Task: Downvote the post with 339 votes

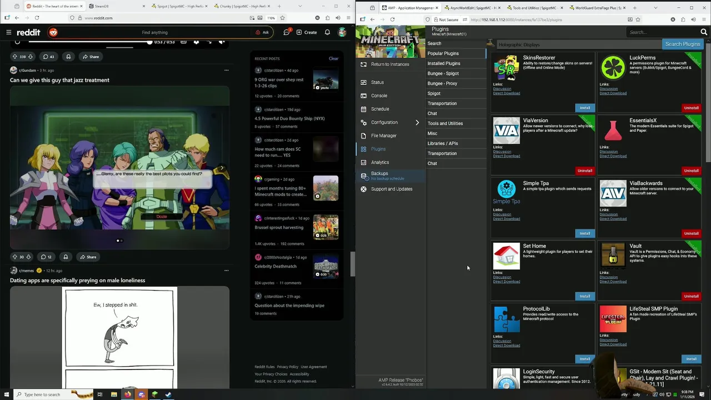Action: coord(30,57)
